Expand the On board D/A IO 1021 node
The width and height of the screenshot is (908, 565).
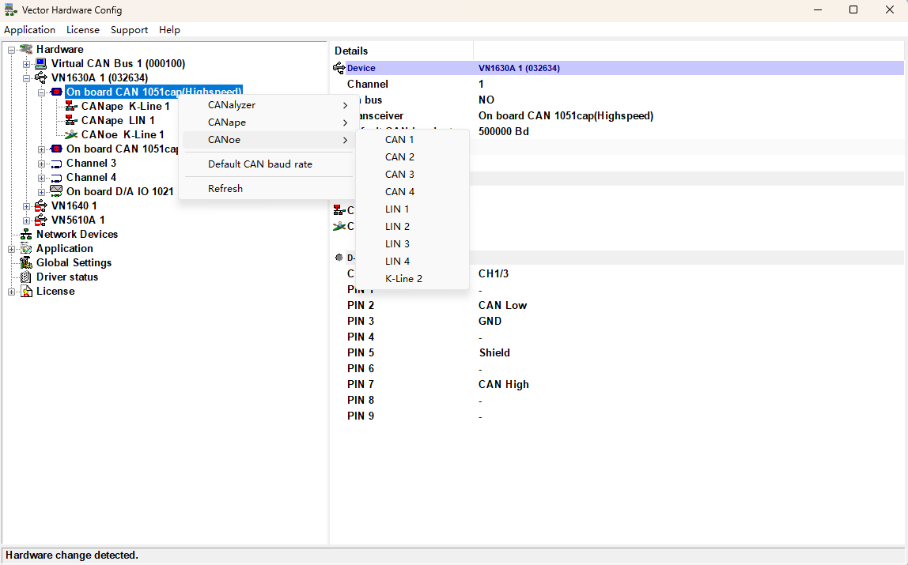[x=41, y=192]
